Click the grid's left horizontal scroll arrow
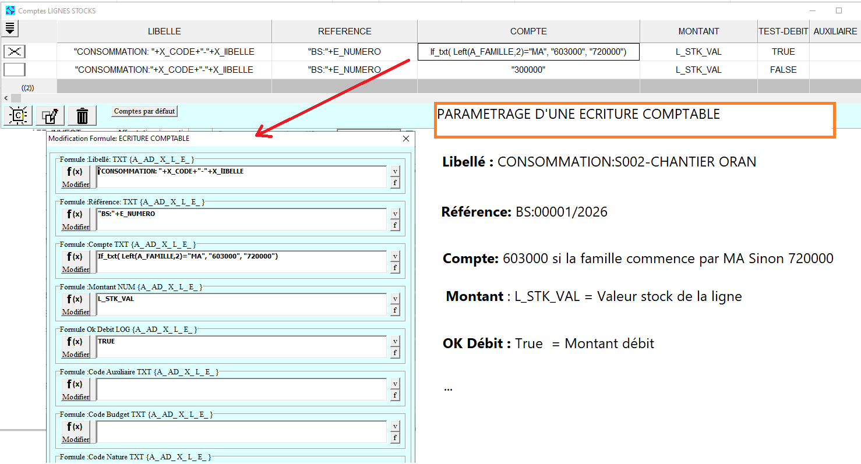The width and height of the screenshot is (861, 464). pyautogui.click(x=5, y=98)
